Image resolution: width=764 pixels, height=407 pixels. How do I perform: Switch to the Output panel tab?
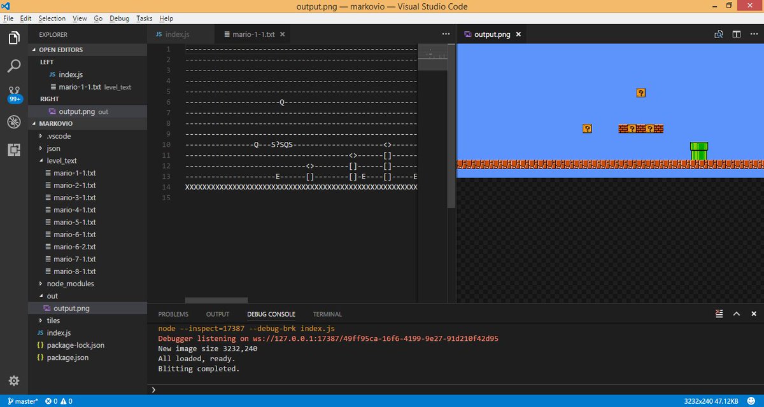pyautogui.click(x=218, y=314)
